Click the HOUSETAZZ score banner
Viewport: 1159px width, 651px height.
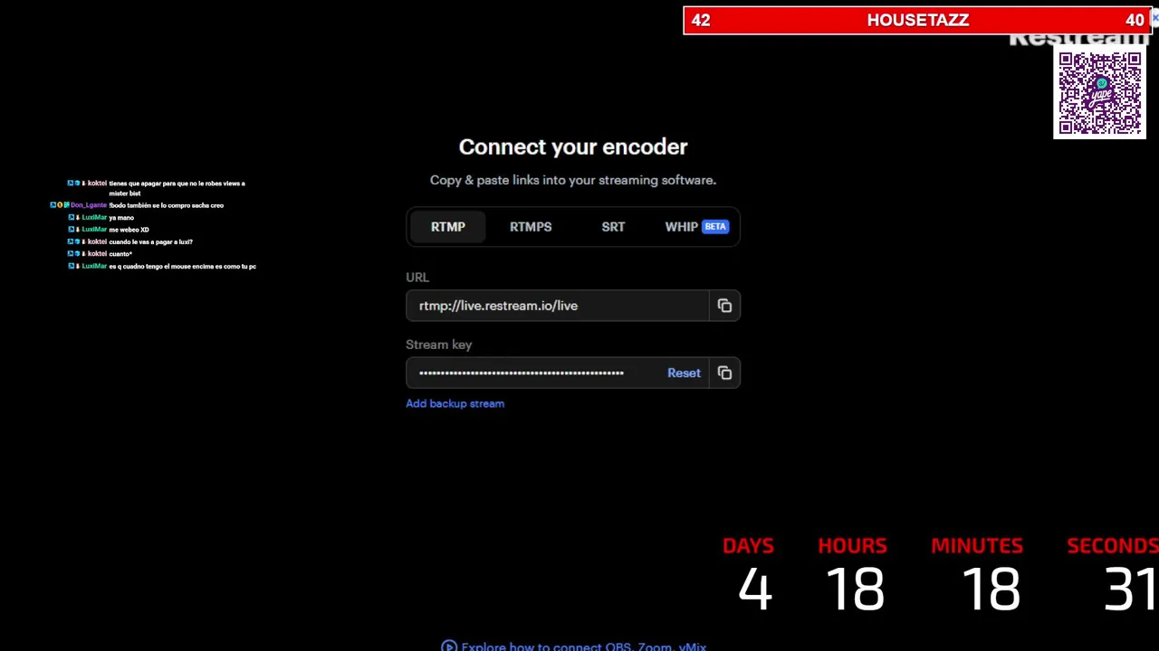click(917, 20)
